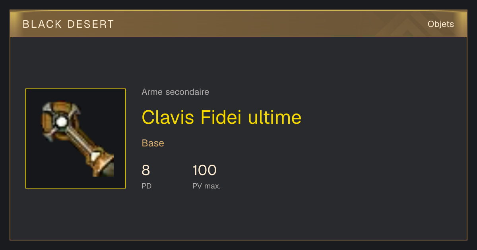Click the white gem on the weapon head

click(61, 122)
